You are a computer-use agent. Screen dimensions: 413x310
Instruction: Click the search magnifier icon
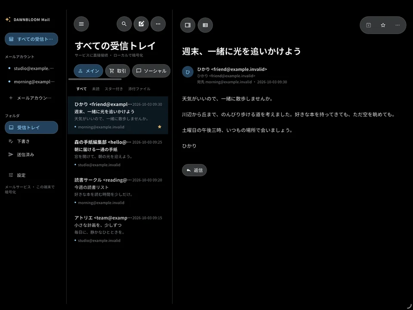pyautogui.click(x=124, y=24)
